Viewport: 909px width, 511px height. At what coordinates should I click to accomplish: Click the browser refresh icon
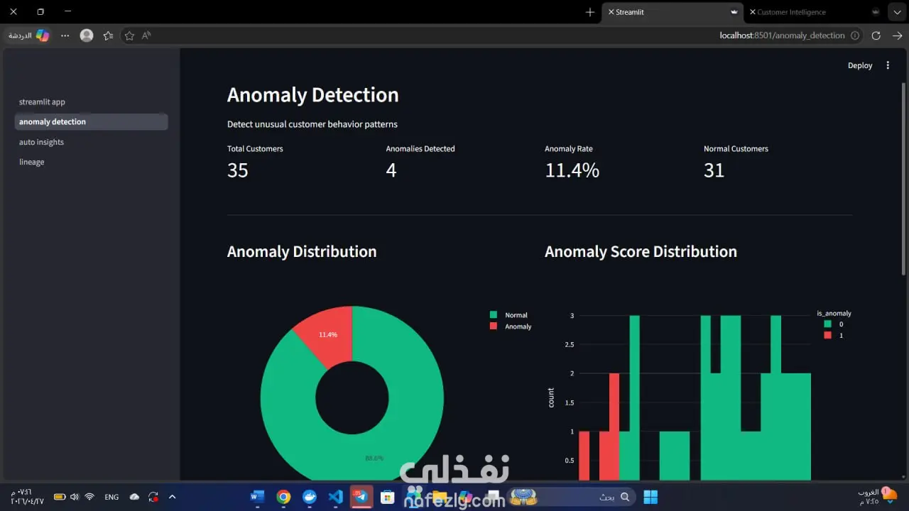click(876, 35)
